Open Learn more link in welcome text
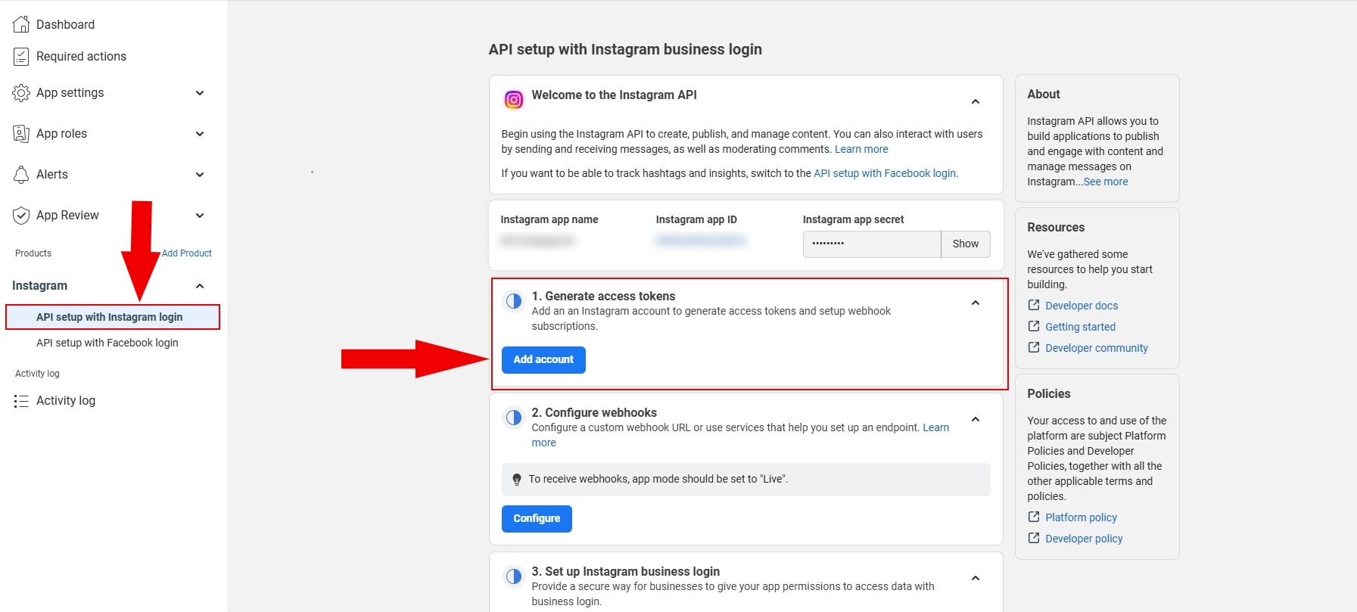Screen dimensions: 1357x612 [x=861, y=149]
